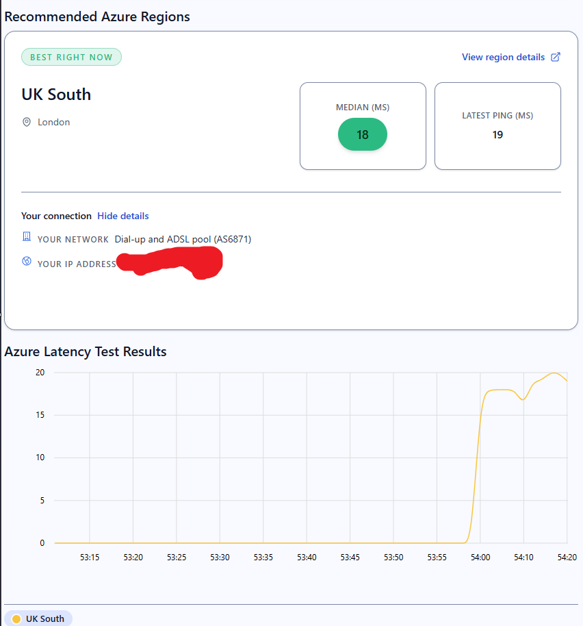The image size is (583, 626).
Task: Select the Latest Ping (MS) card
Action: click(x=497, y=126)
